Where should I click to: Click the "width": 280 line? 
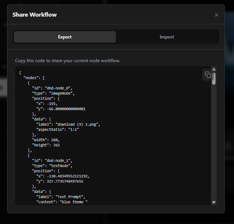[x=46, y=140]
